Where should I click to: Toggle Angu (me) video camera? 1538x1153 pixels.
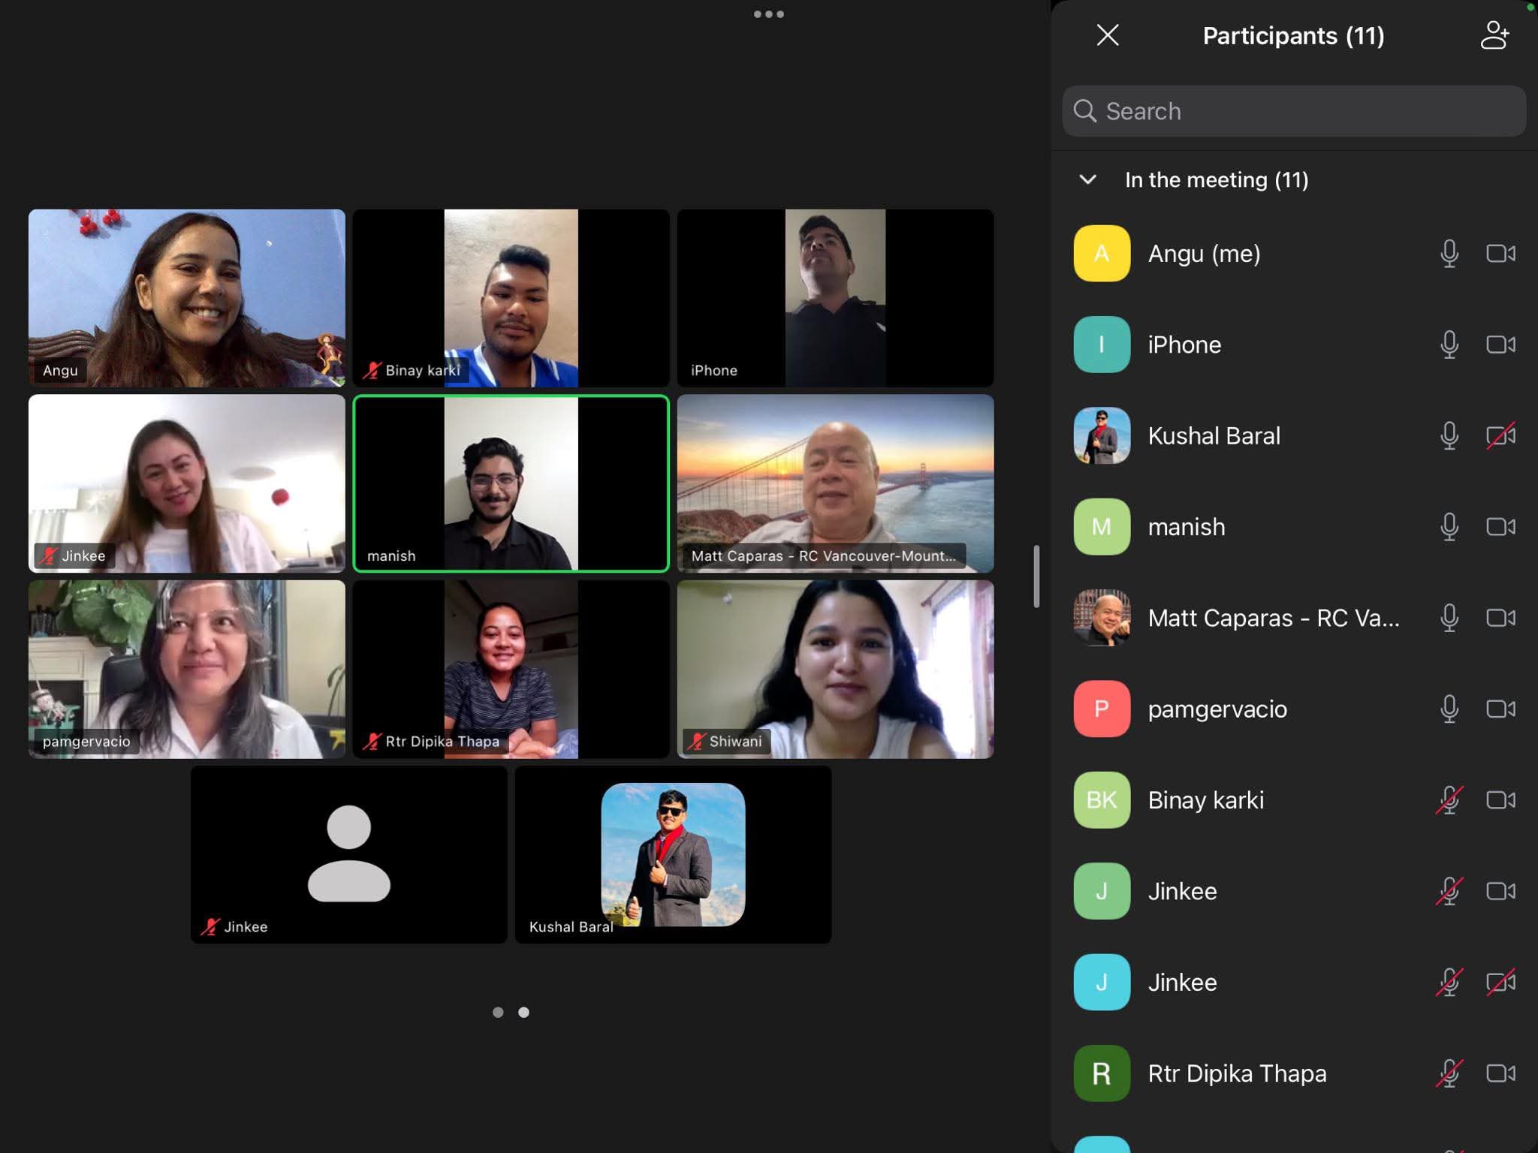click(1500, 254)
